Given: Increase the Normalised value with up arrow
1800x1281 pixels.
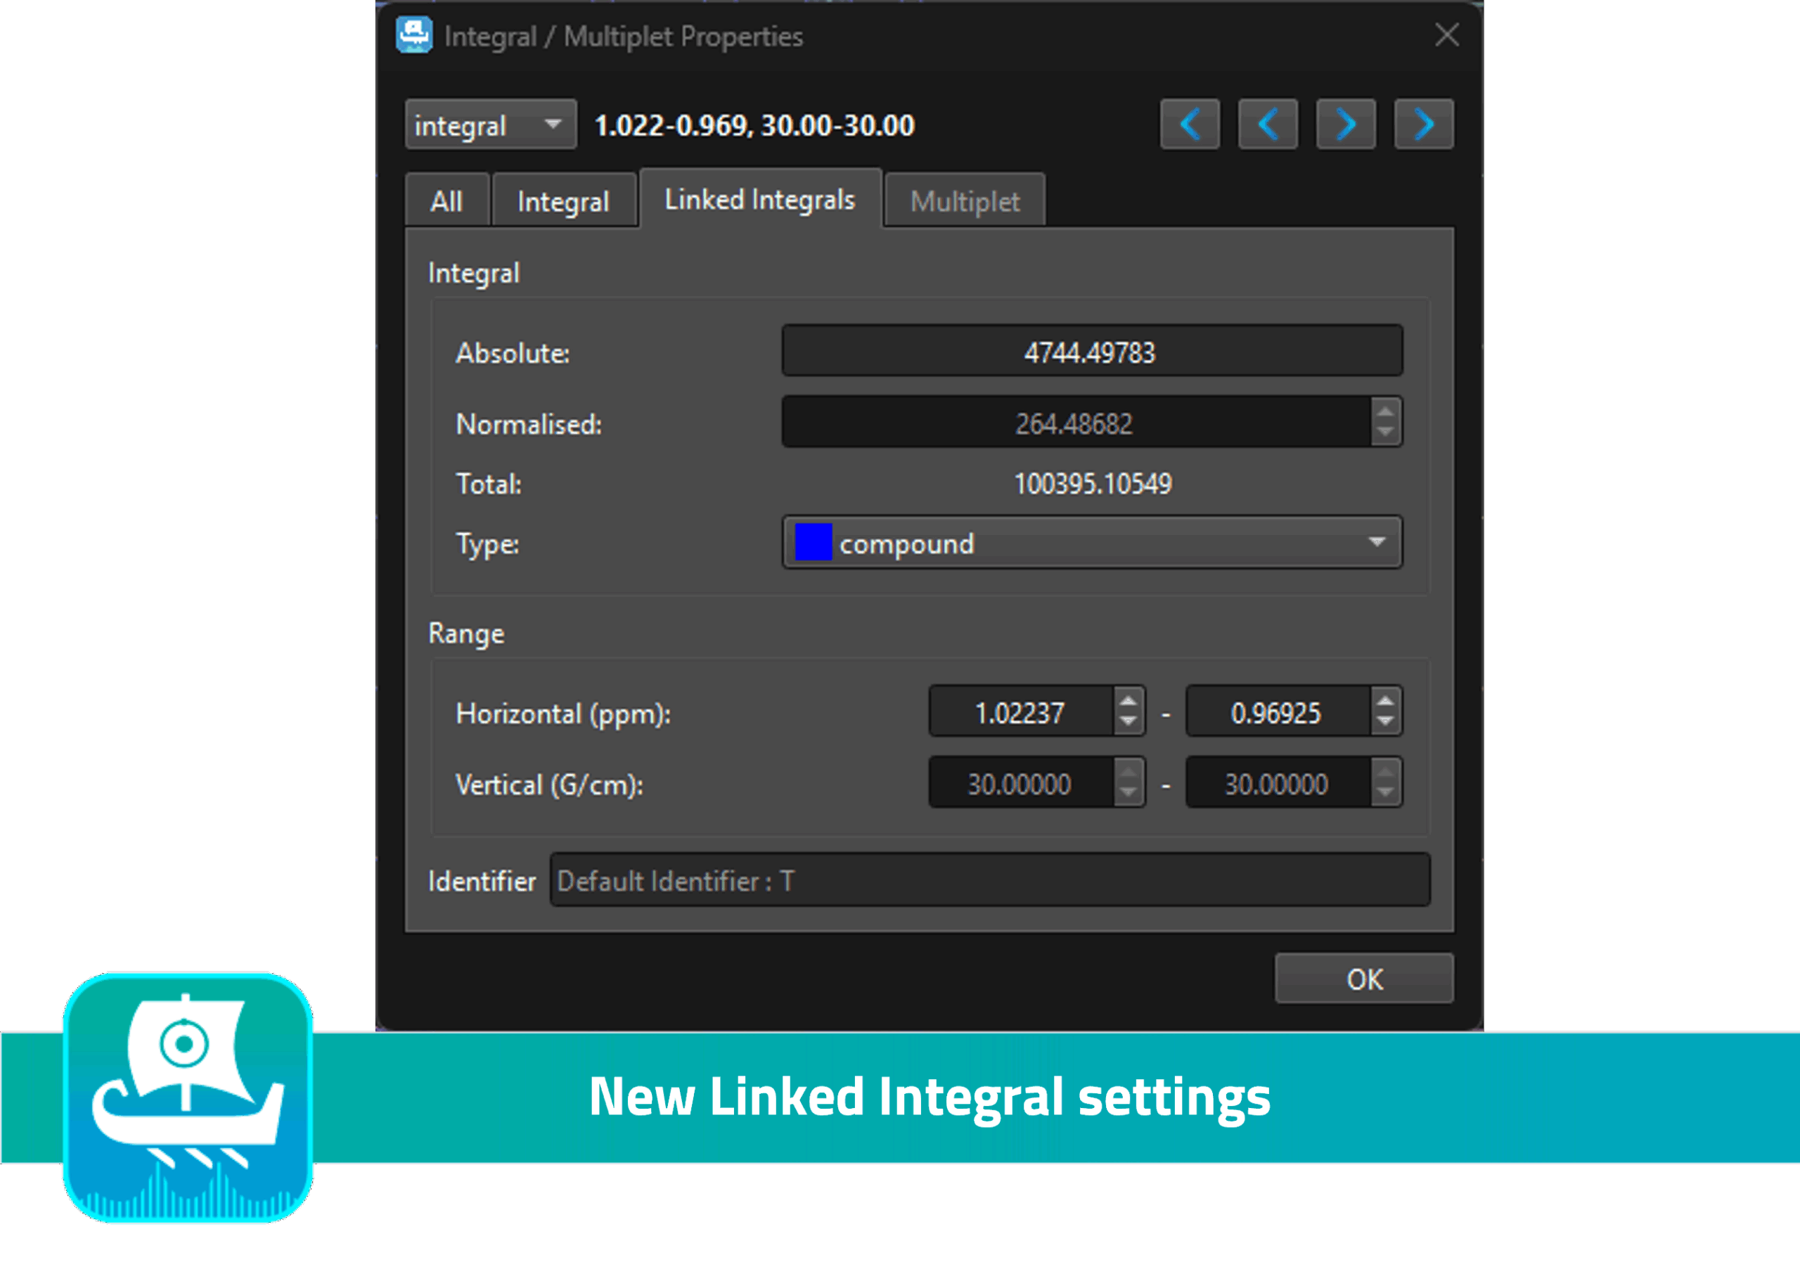Looking at the screenshot, I should click(1384, 412).
